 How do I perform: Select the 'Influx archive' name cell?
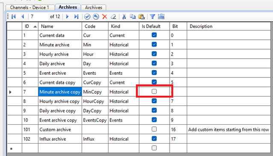(x=60, y=139)
